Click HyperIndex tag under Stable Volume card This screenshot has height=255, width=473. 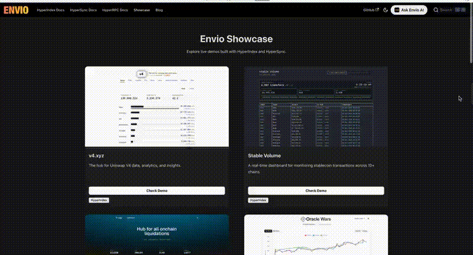[x=258, y=200]
